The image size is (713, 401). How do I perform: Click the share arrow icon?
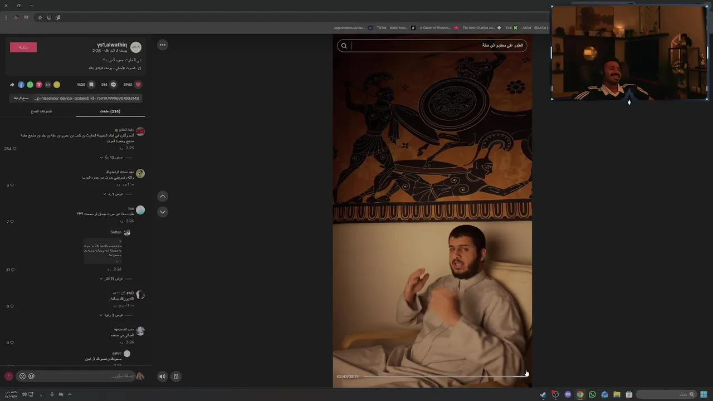click(12, 85)
